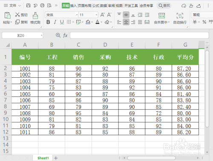The image size is (213, 161).
Task: Expand more quick access tools chevron
Action: pyautogui.click(x=56, y=6)
